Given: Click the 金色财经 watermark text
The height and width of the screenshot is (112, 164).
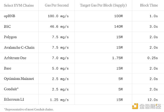Looking at the screenshot, I should 150,106.
